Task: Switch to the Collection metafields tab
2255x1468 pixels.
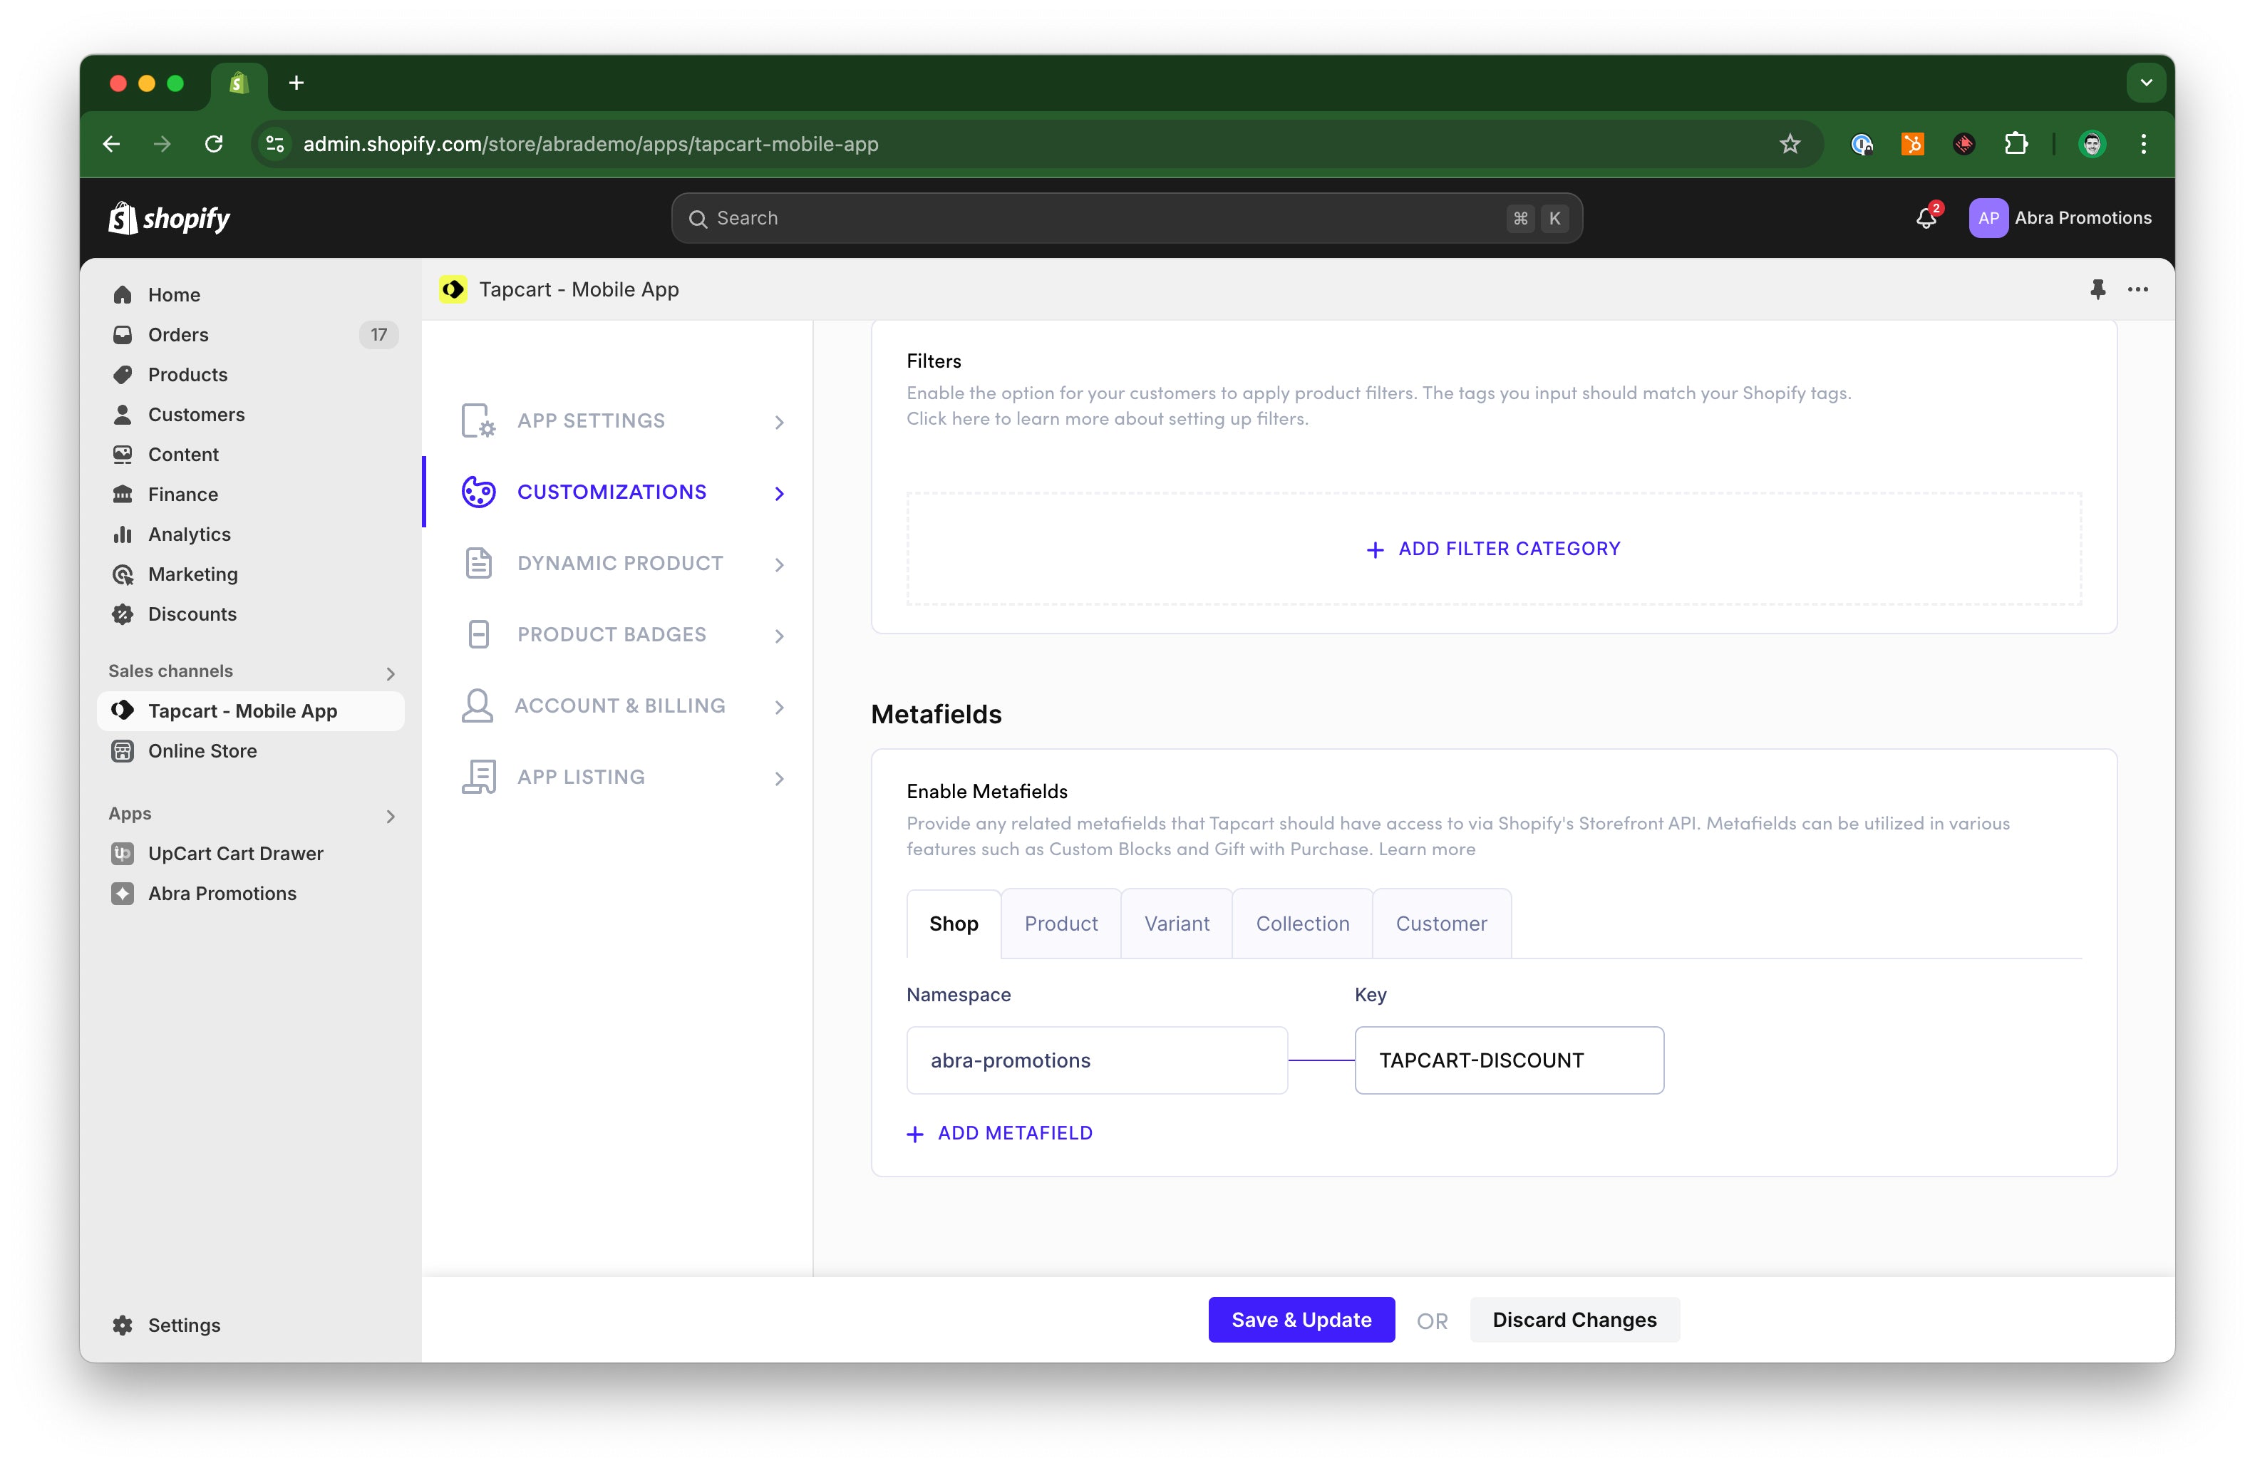Action: pos(1303,924)
